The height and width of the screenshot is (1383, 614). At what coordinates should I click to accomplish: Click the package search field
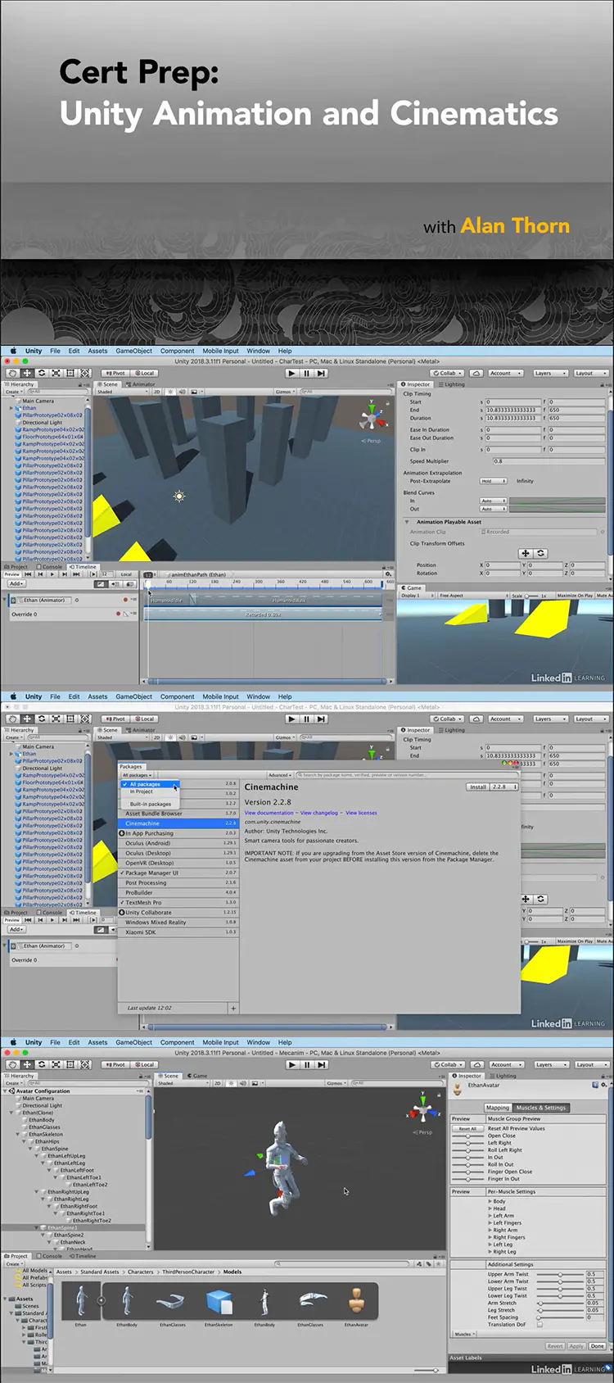click(405, 774)
